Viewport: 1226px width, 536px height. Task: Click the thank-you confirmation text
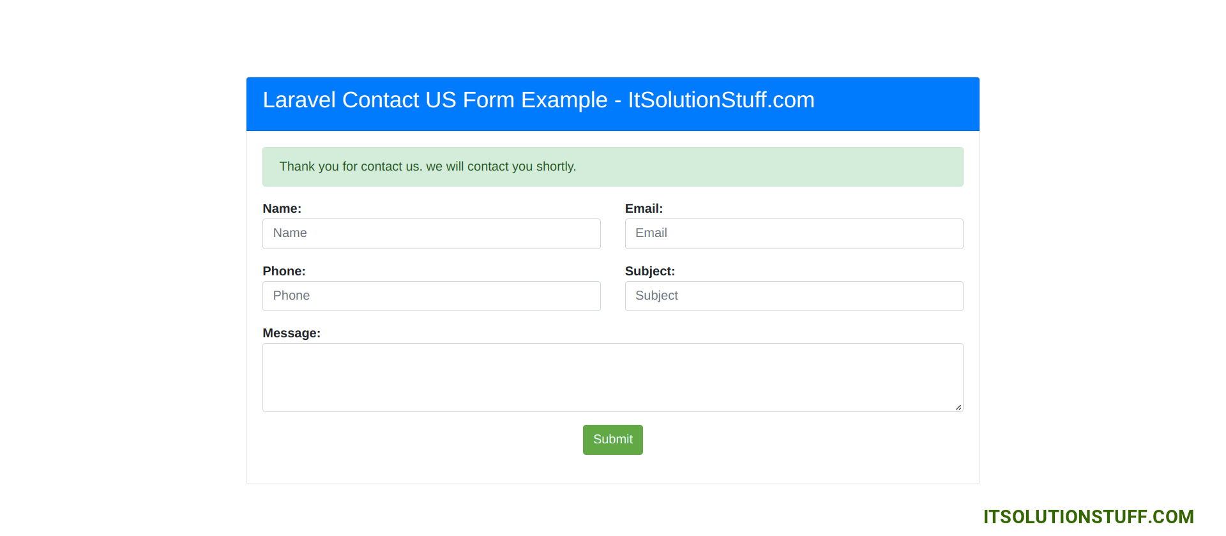pyautogui.click(x=428, y=167)
